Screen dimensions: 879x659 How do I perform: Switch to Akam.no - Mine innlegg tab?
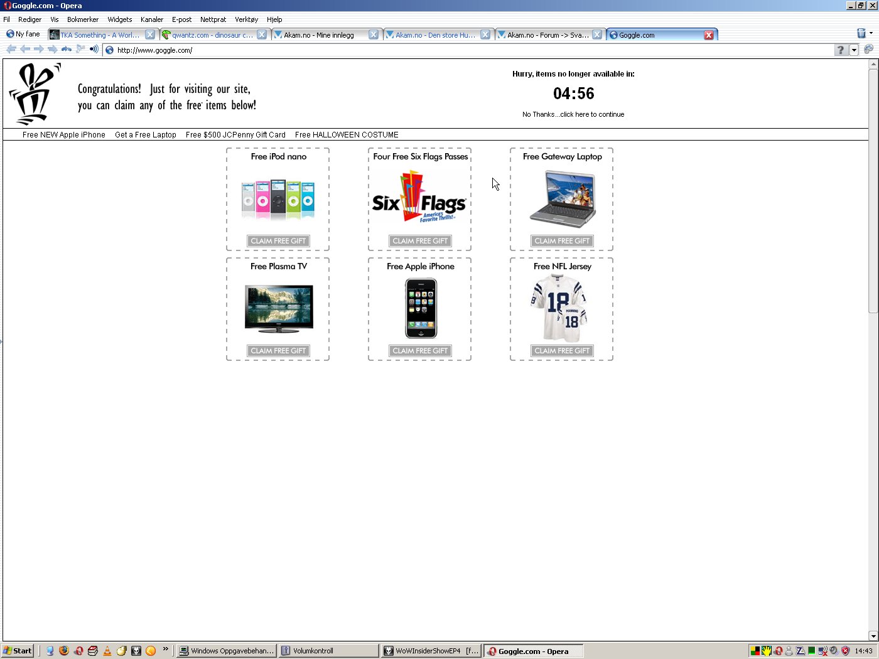[320, 35]
